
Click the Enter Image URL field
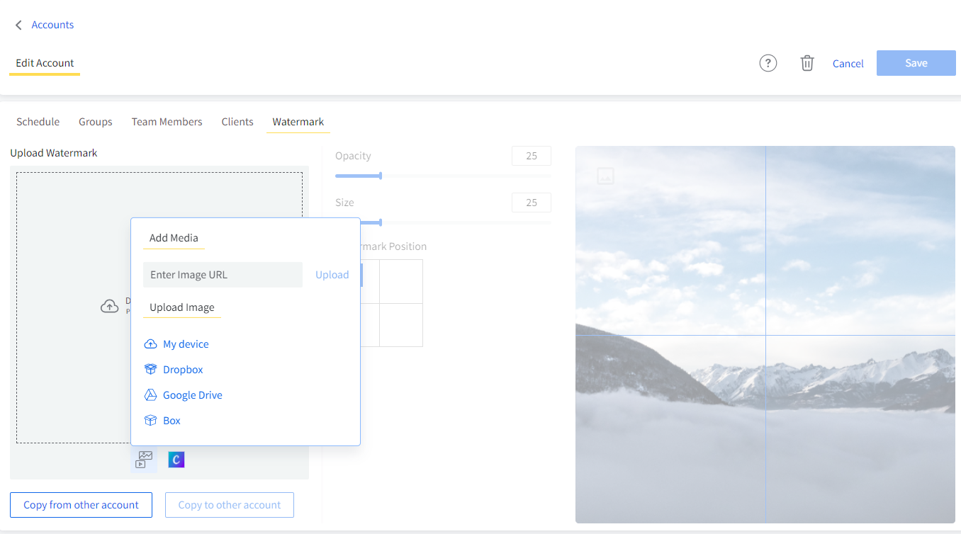point(223,275)
